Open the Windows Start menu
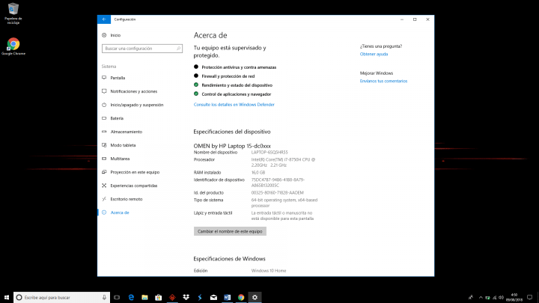 coord(7,297)
